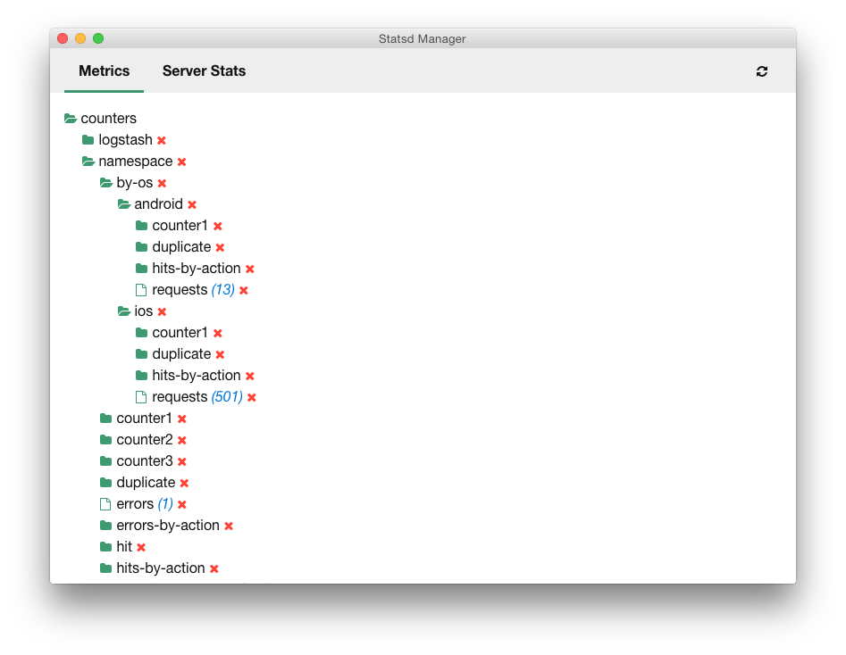Delete the android node with red X
Image resolution: width=846 pixels, height=655 pixels.
192,204
